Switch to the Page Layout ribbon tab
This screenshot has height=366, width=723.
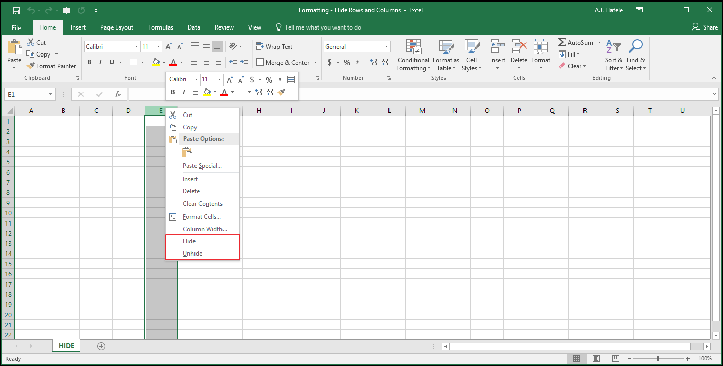coord(117,27)
